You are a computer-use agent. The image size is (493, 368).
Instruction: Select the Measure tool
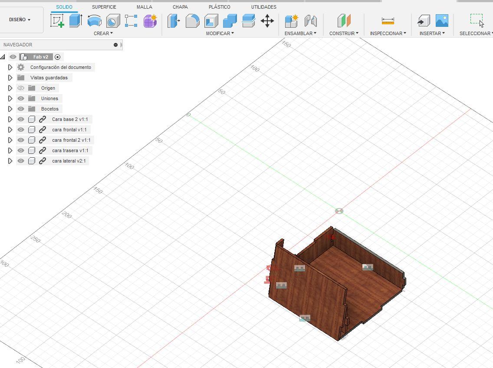[x=388, y=21]
